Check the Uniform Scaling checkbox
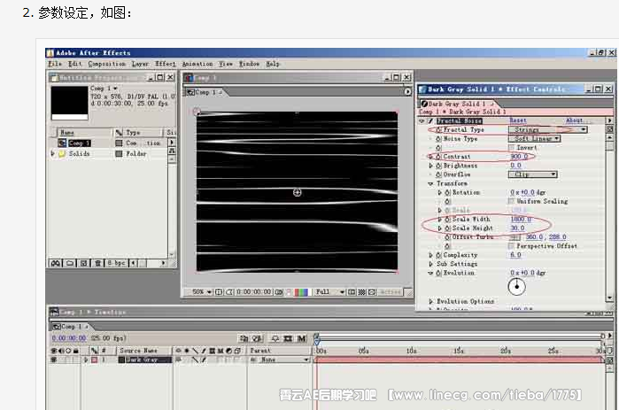The height and width of the screenshot is (410, 619). pos(512,201)
